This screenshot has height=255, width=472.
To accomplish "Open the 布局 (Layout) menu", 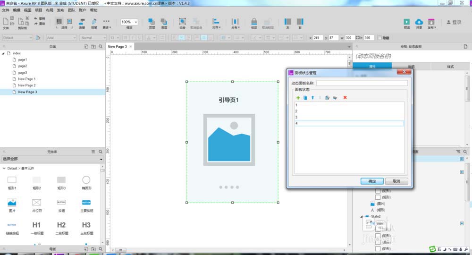I will click(x=50, y=10).
